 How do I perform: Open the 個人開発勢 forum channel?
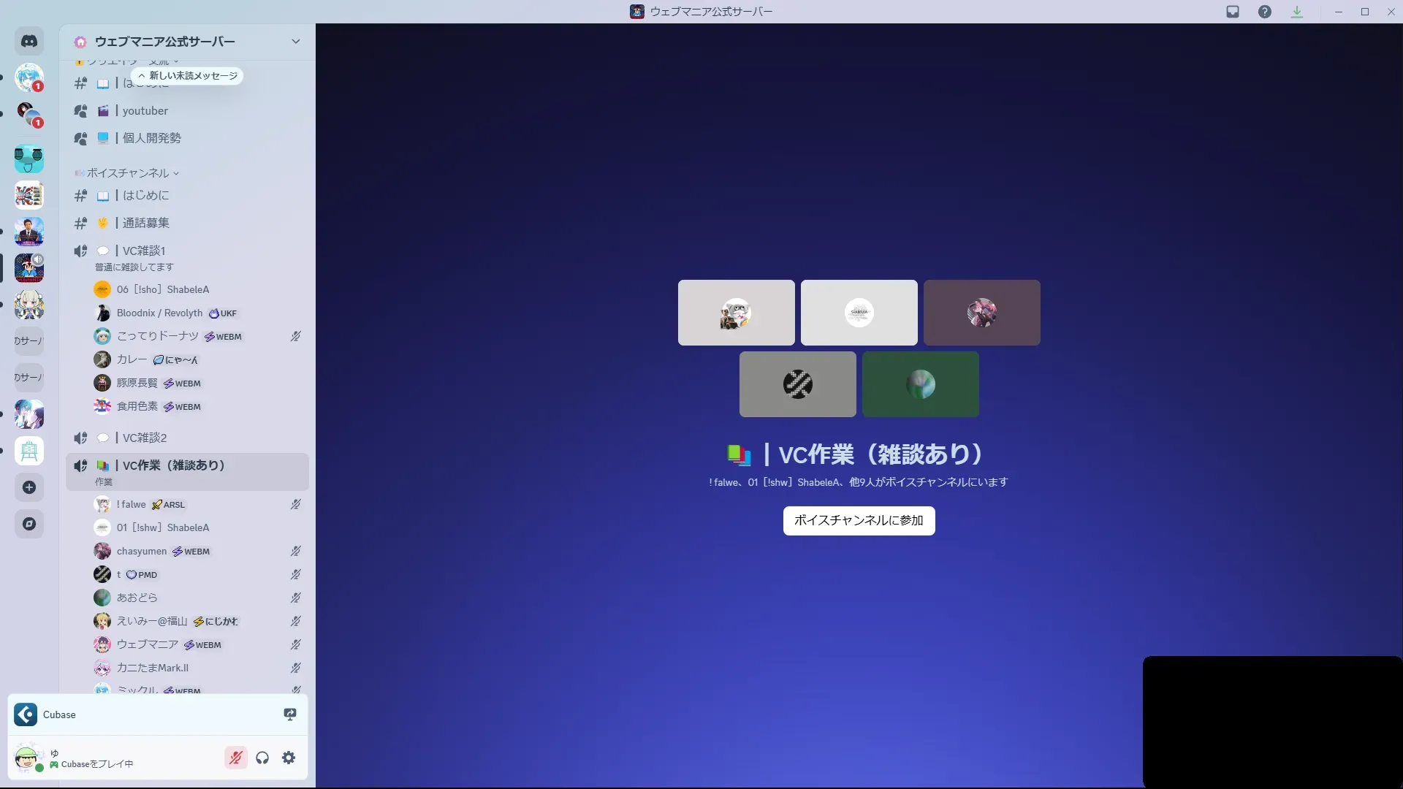151,138
